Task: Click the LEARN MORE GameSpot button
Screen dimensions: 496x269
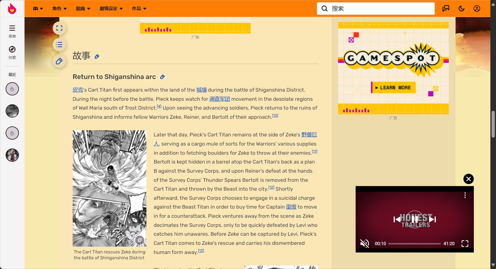Action: pos(393,88)
